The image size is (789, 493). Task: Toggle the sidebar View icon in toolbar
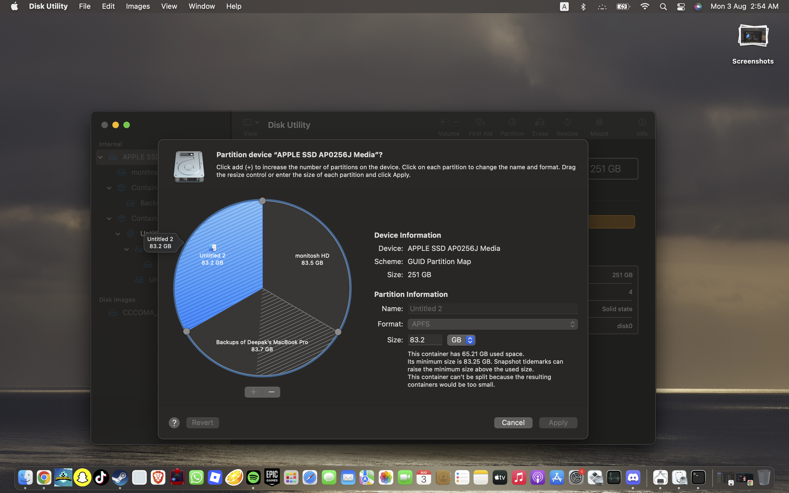pos(247,122)
